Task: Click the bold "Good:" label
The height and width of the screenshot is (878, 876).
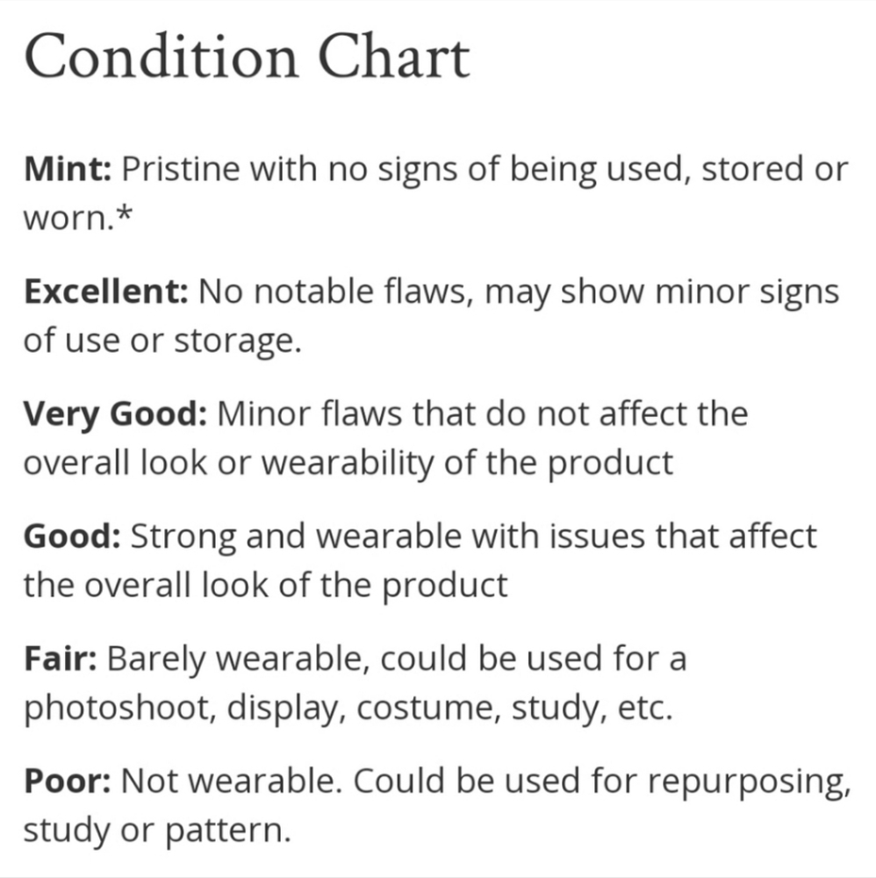Action: [71, 536]
